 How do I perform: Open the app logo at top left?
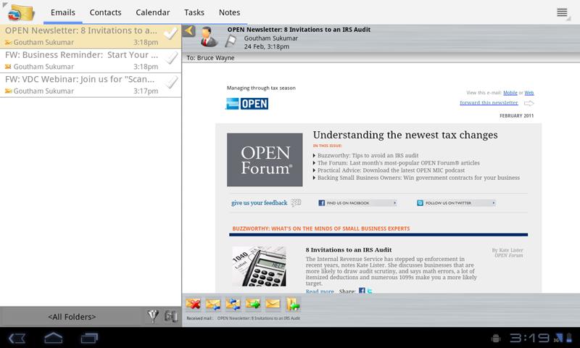click(x=21, y=12)
